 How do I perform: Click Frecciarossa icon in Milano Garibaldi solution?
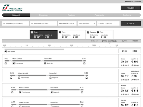(19, 78)
